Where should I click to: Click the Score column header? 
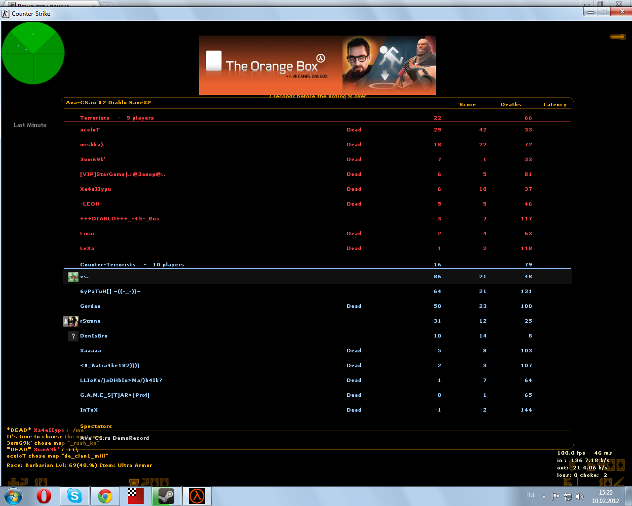point(468,105)
